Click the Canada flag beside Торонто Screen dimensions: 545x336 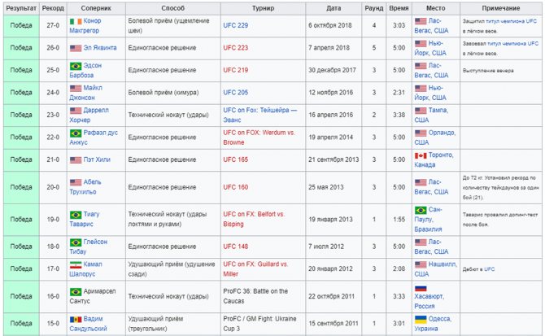click(x=421, y=155)
